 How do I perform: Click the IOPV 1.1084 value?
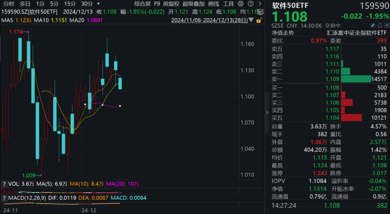(317, 181)
